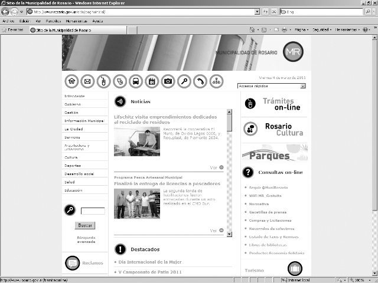Viewport: 378px width, 283px height.
Task: Click the Consultas on-line question mark icon
Action: click(248, 172)
